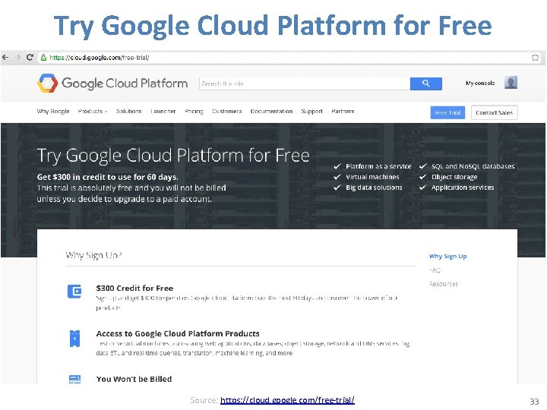This screenshot has height=410, width=547.
Task: Click the Try Google Cloud Platform hero heading
Action: 173,156
